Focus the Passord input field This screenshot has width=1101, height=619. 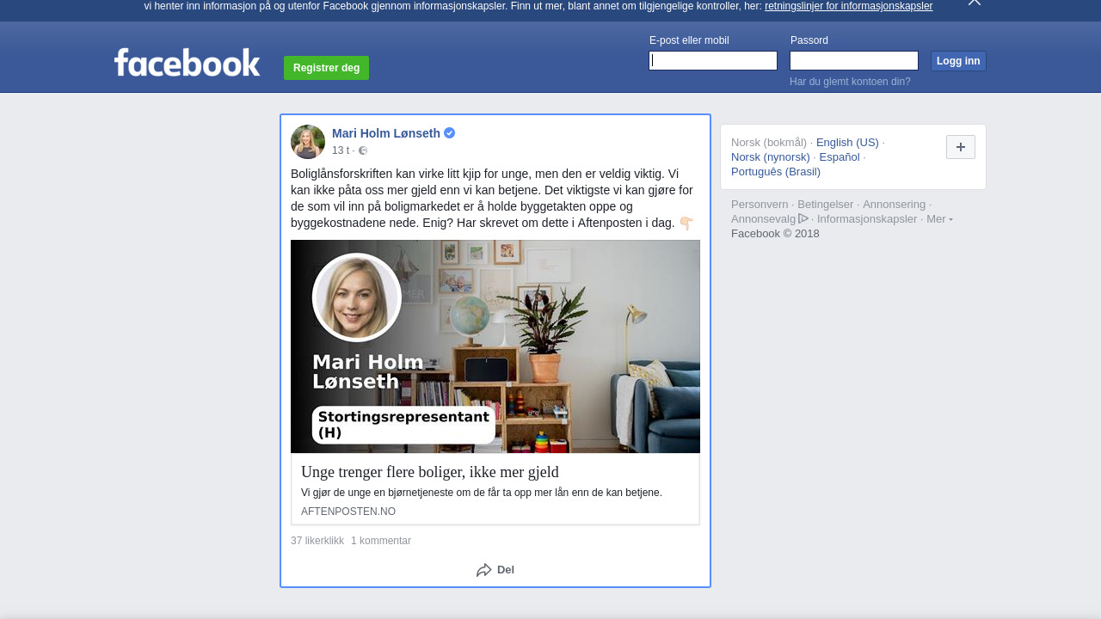pyautogui.click(x=854, y=60)
